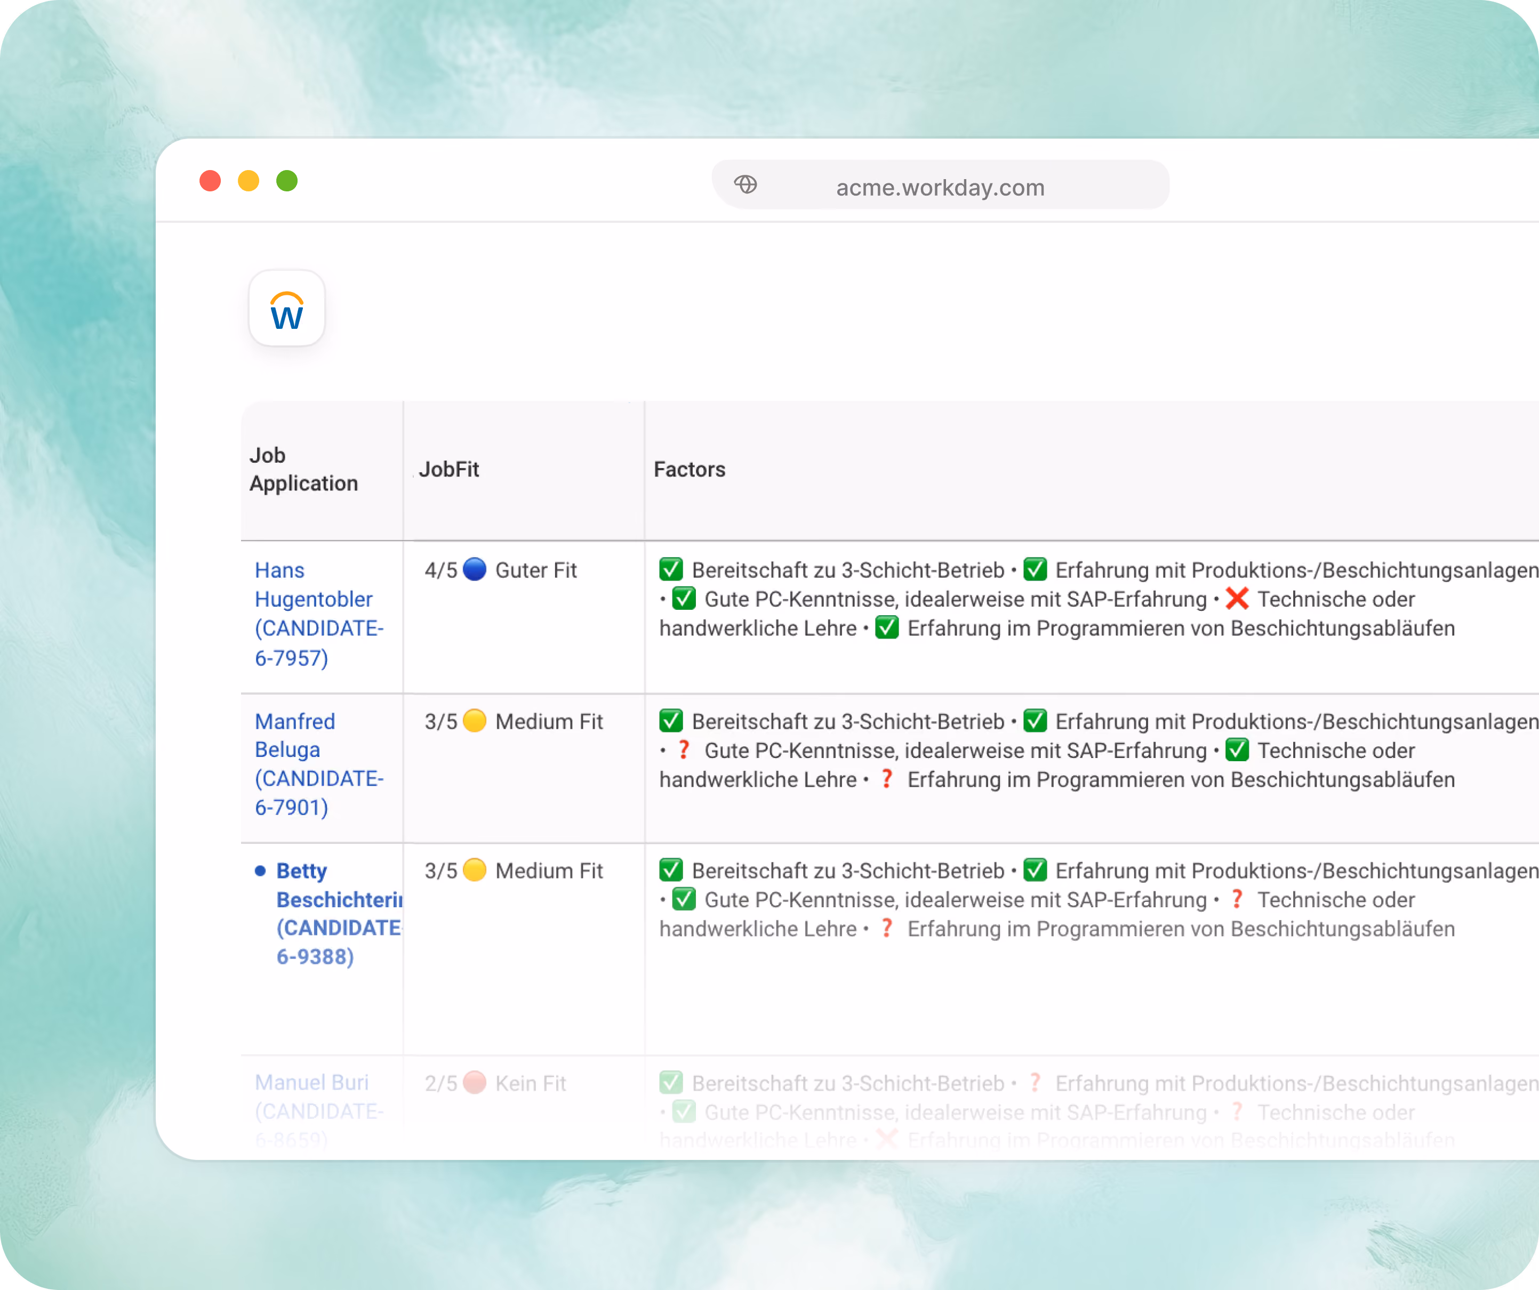The height and width of the screenshot is (1290, 1539).
Task: Click red dot next to Kein Fit
Action: point(475,1083)
